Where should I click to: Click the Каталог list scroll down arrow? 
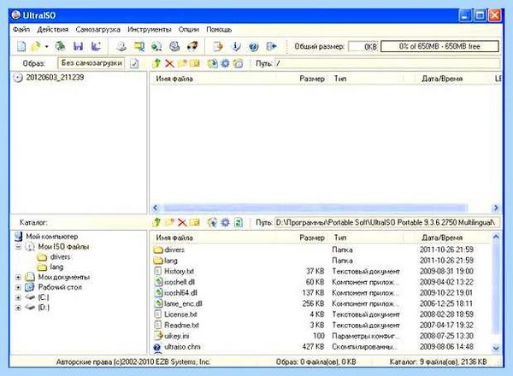click(x=496, y=348)
